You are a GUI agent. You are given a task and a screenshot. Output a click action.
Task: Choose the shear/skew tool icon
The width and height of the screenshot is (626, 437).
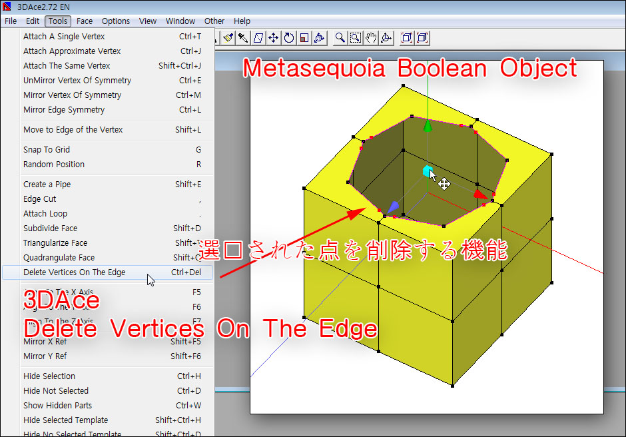(258, 38)
